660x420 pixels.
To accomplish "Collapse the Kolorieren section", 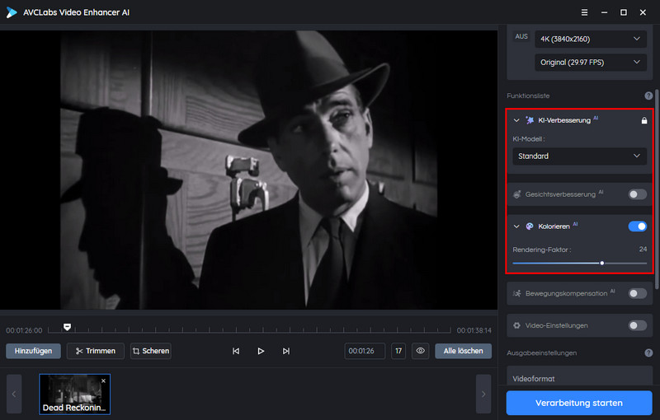I will point(516,226).
